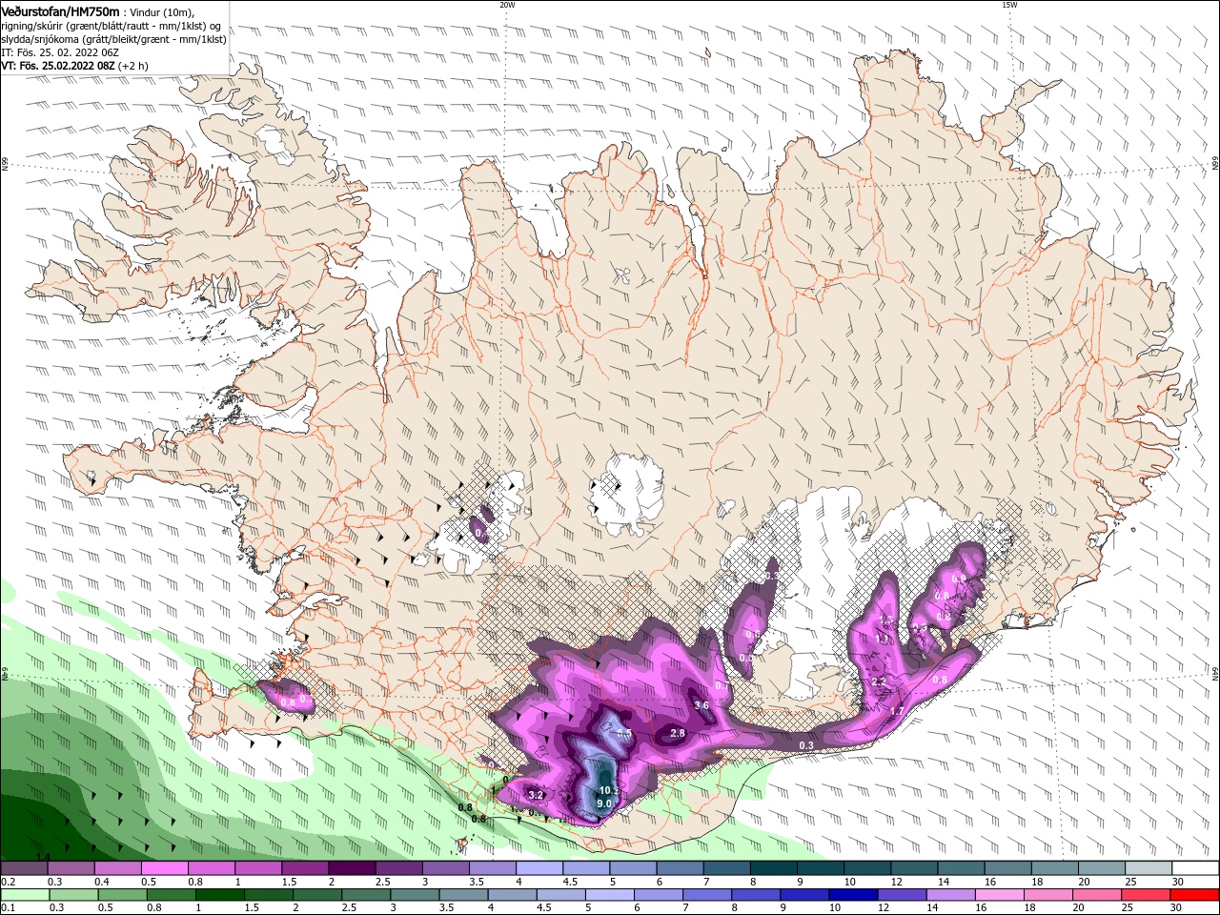Click the 'VT: Fös. 25.02.2022 08Z (+2 h)' line
The width and height of the screenshot is (1220, 915).
click(74, 66)
